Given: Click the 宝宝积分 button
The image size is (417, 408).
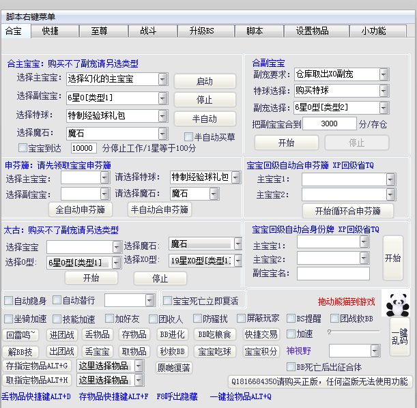Looking at the screenshot, I should coord(261,351).
